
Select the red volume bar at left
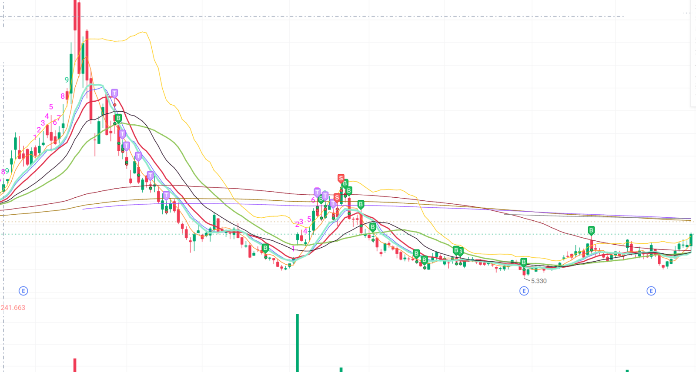75,365
